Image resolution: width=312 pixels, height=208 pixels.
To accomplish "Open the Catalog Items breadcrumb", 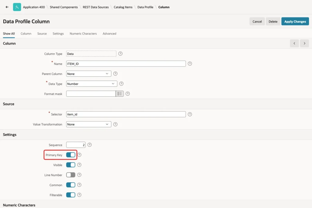I will tap(123, 7).
